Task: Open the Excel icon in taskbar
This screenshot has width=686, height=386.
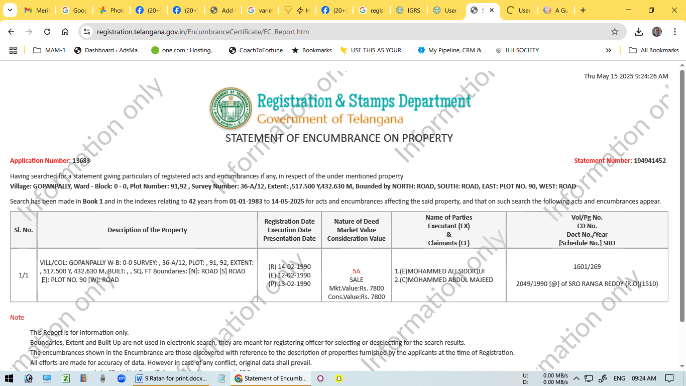Action: coord(66,378)
